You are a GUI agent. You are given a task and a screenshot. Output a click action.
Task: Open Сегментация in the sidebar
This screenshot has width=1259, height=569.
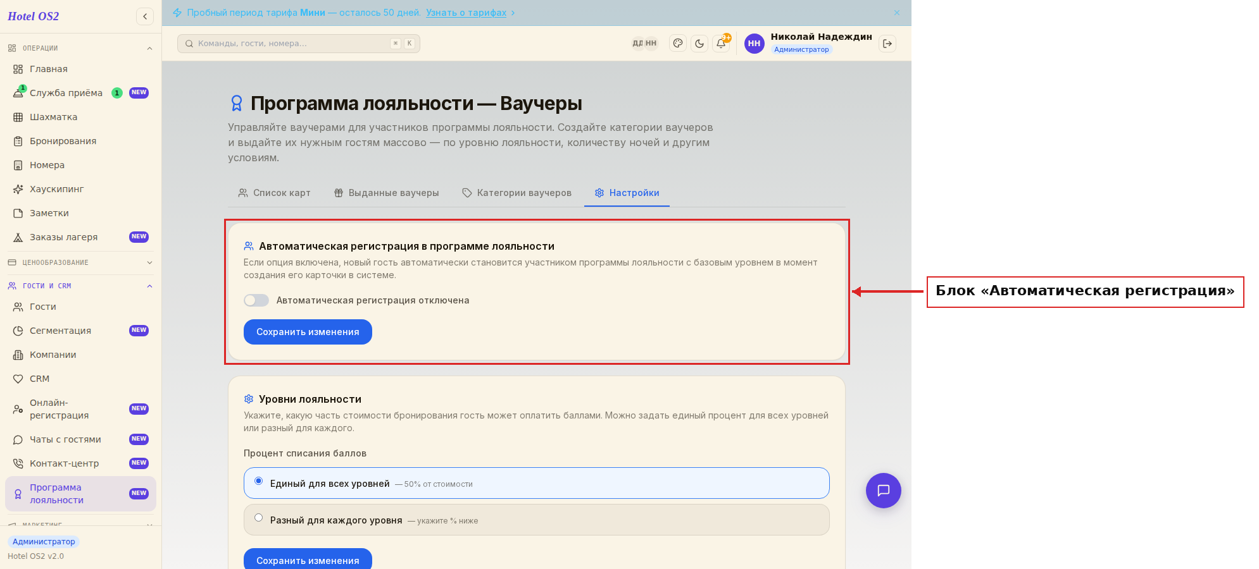(x=80, y=331)
